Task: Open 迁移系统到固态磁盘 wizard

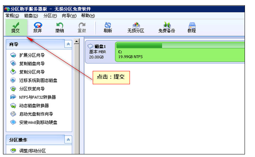Action: (38, 80)
